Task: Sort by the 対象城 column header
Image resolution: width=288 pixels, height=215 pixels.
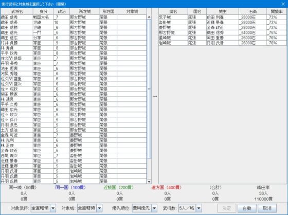Action: coord(132,11)
